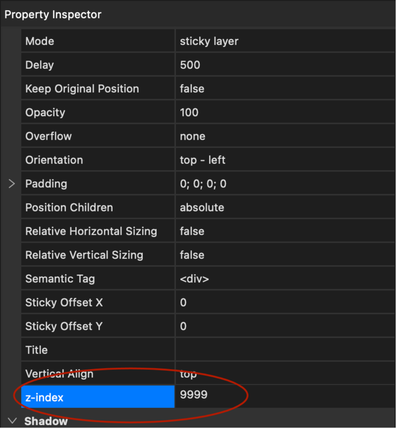Edit the Opacity value 100
396x428 pixels.
point(284,113)
